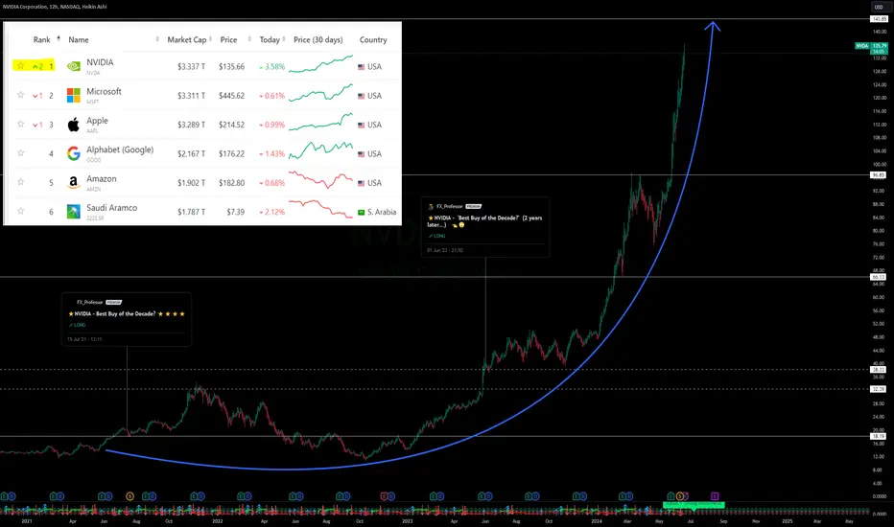Viewport: 894px width, 527px height.
Task: Click the USA flag in NVIDIA row
Action: point(361,67)
